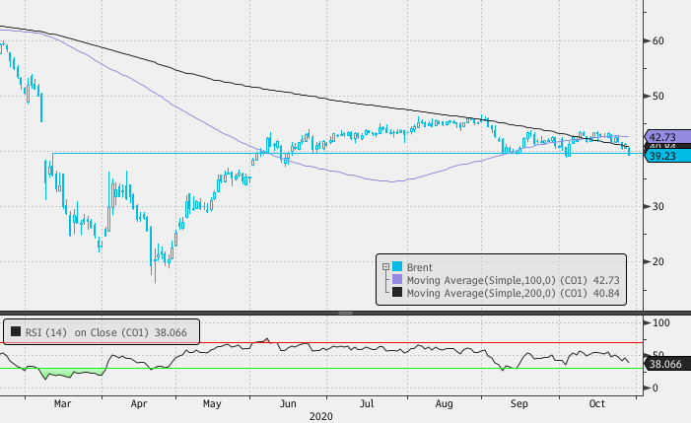
Task: Click the 2020 year label
Action: coord(321,416)
